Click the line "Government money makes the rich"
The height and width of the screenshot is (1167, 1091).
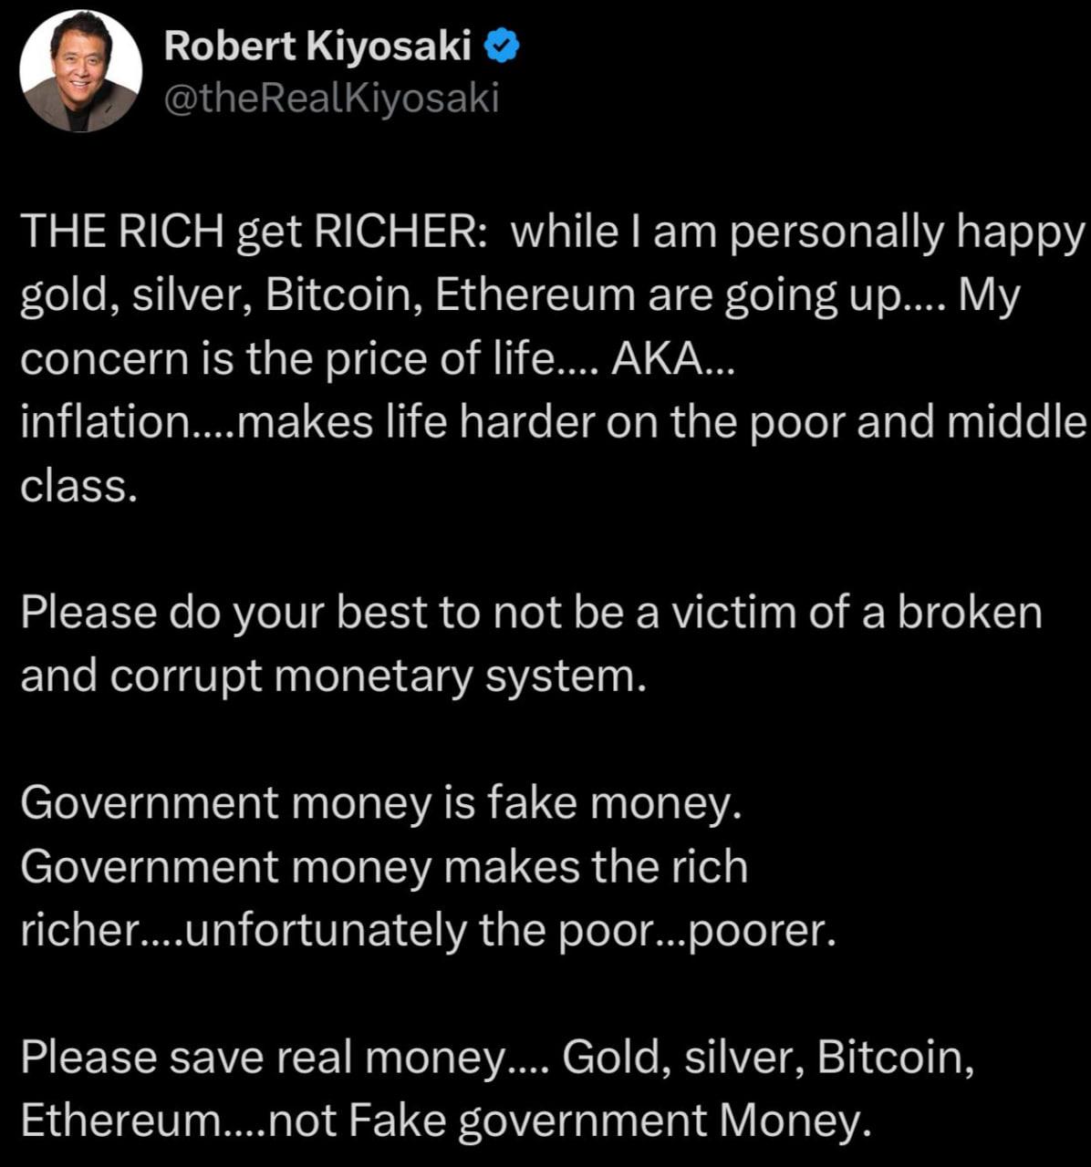384,866
